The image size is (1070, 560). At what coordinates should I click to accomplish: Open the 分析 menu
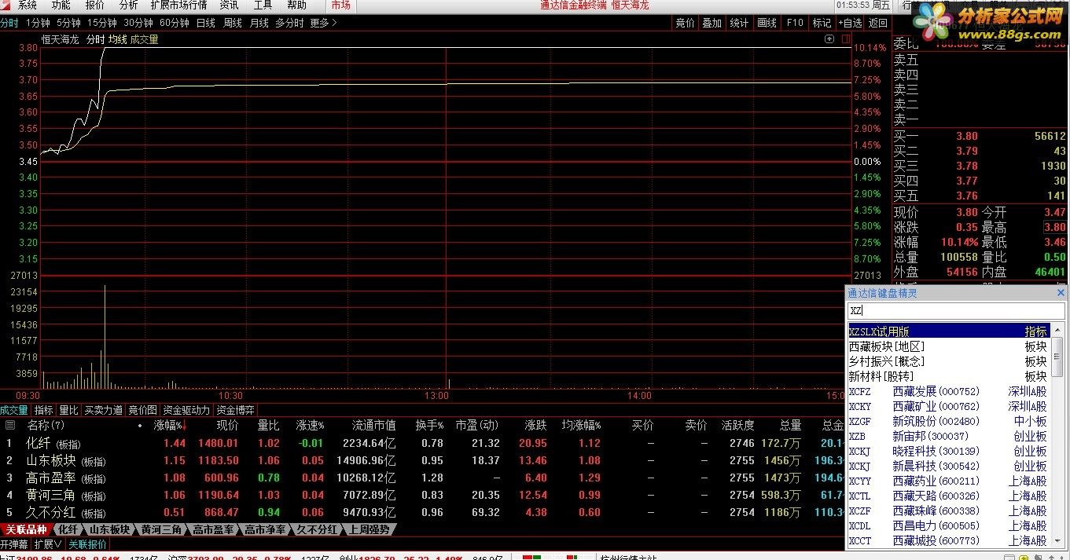(128, 5)
